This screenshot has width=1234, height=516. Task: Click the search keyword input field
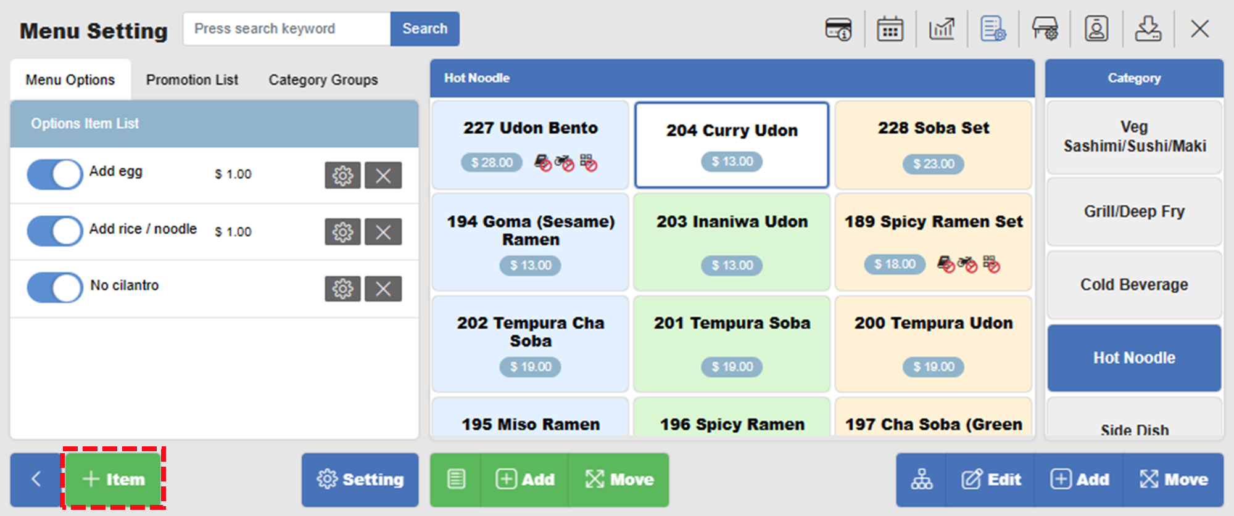tap(287, 29)
